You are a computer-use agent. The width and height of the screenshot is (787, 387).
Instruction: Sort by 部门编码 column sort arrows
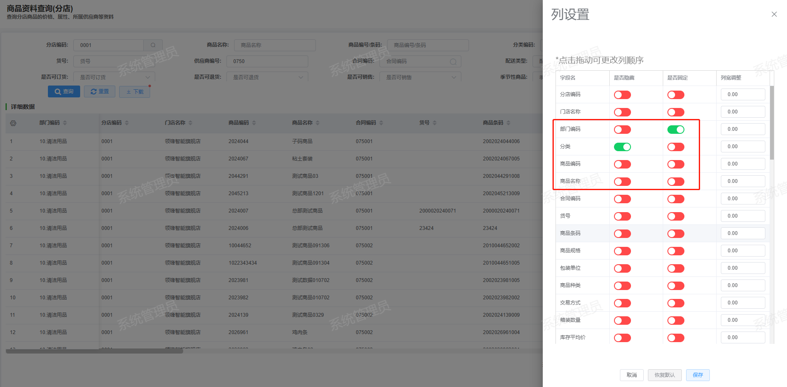pyautogui.click(x=65, y=123)
